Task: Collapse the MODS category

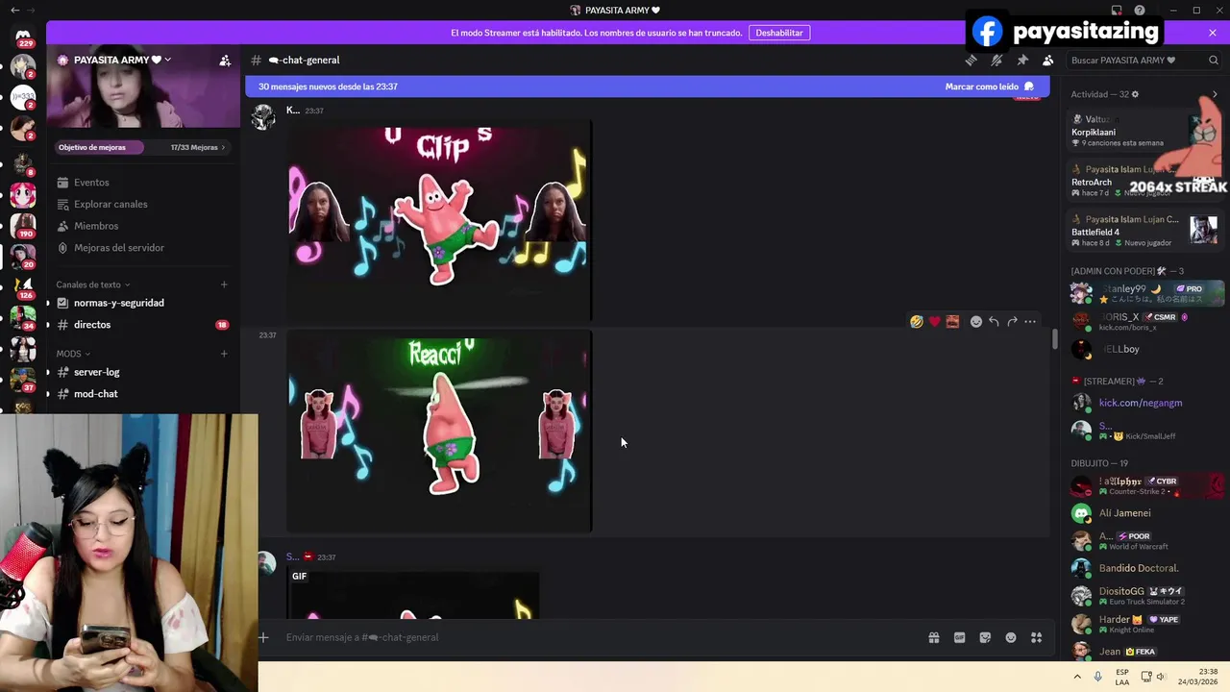Action: point(73,354)
